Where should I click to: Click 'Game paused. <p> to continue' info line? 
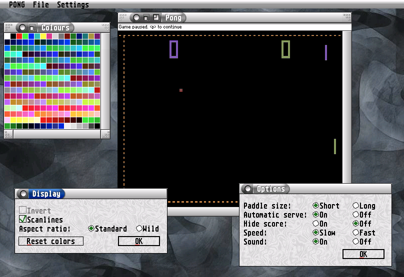click(x=150, y=27)
